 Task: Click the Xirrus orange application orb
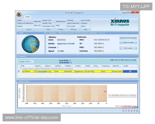[x=19, y=14]
